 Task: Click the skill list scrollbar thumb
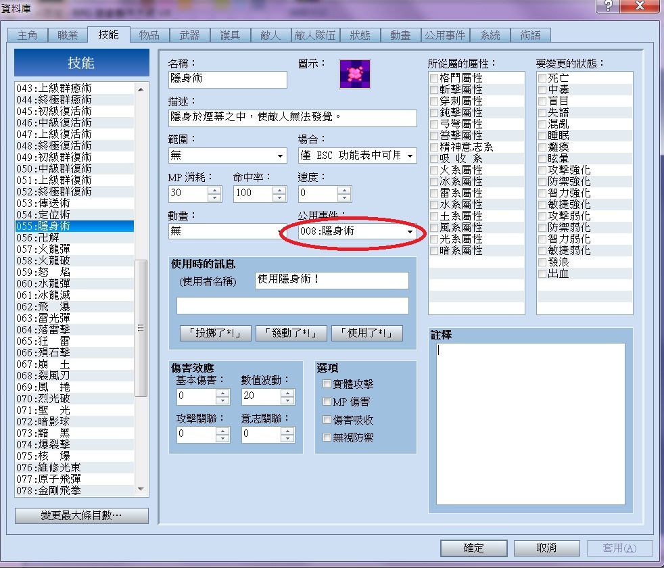point(141,328)
